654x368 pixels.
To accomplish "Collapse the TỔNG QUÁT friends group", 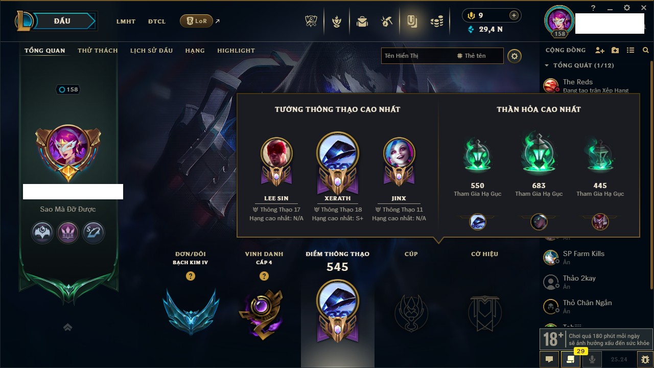I will click(x=547, y=65).
